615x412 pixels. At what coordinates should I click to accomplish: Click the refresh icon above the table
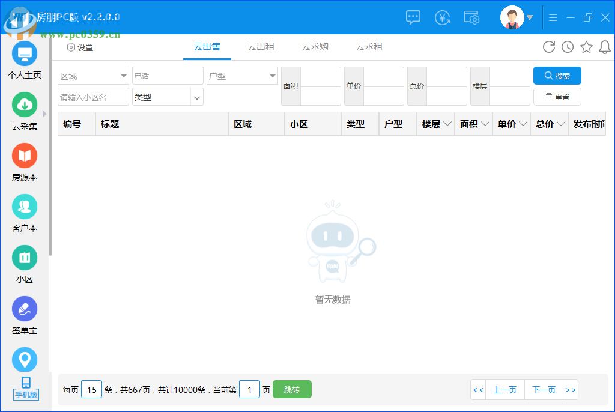(549, 47)
